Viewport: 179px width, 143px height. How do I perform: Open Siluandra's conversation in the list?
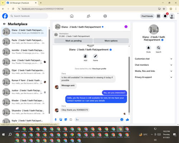(24, 112)
